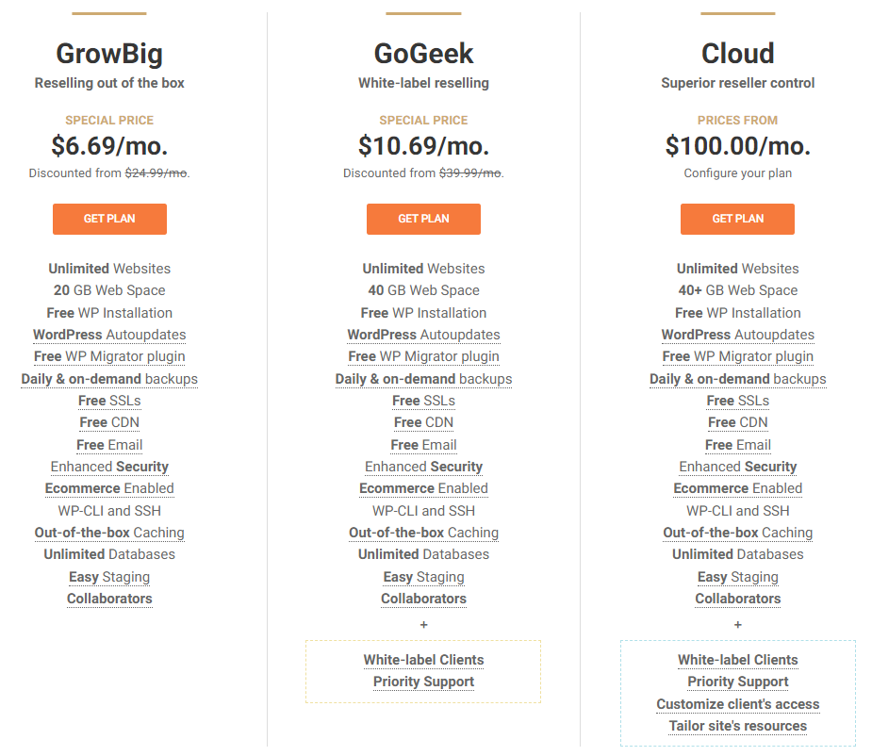Screen dimensions: 872x756
Task: Click the Cloud plan heading
Action: pos(737,54)
